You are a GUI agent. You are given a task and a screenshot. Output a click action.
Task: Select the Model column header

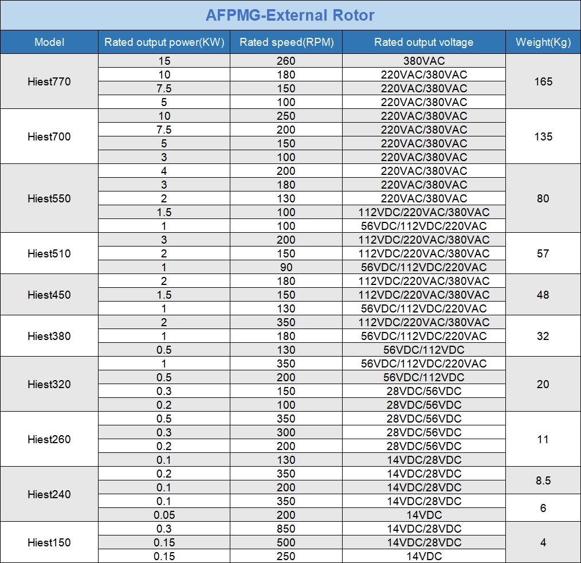(x=49, y=42)
